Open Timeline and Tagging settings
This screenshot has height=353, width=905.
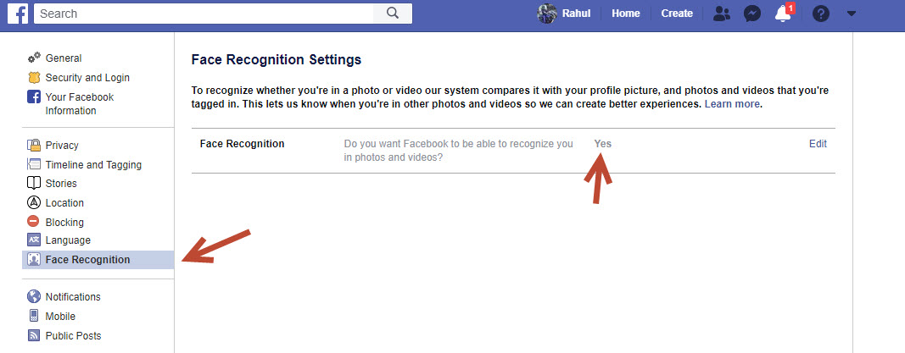[x=93, y=165]
